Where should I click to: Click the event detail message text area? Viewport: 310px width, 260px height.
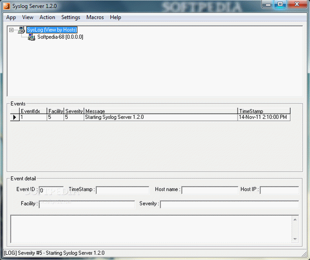click(151, 229)
